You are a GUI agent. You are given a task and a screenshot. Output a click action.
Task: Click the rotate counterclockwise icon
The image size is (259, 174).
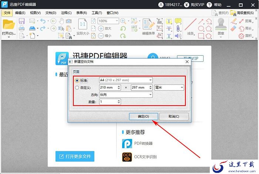coord(123,28)
